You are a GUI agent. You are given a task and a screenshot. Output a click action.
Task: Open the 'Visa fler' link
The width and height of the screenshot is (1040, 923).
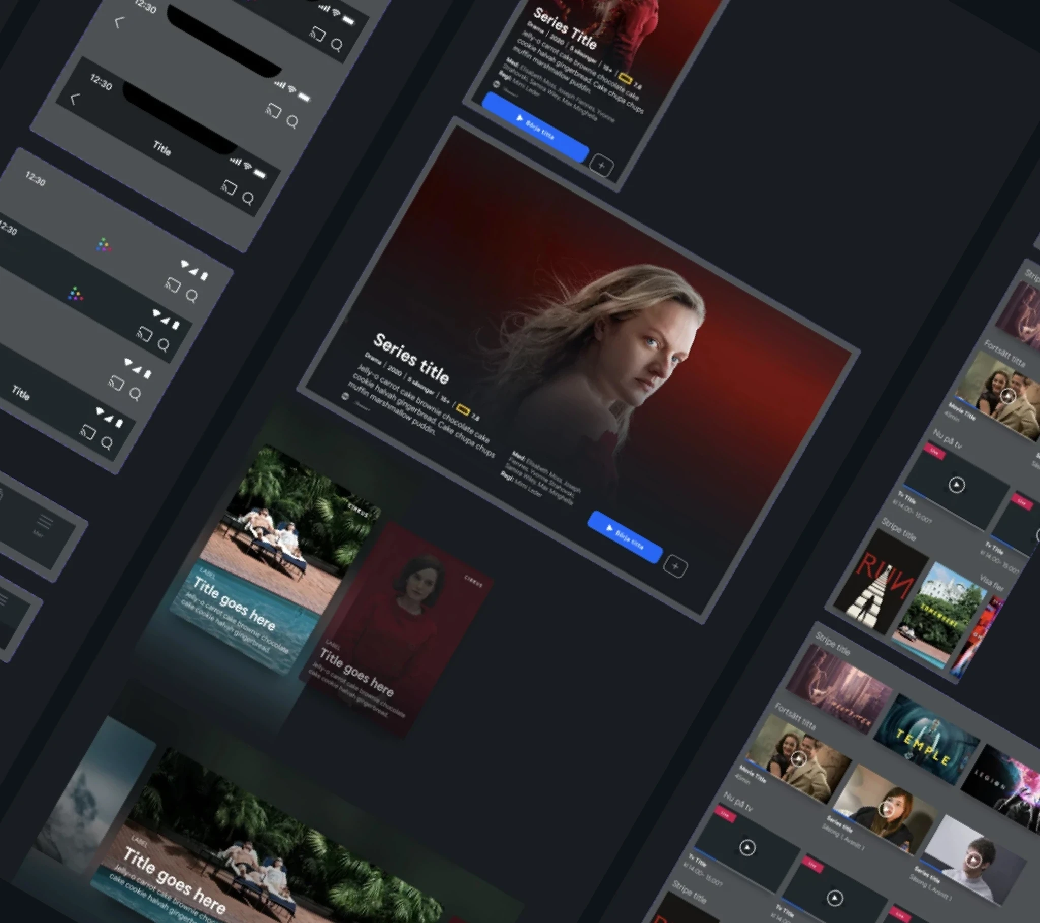(x=992, y=584)
